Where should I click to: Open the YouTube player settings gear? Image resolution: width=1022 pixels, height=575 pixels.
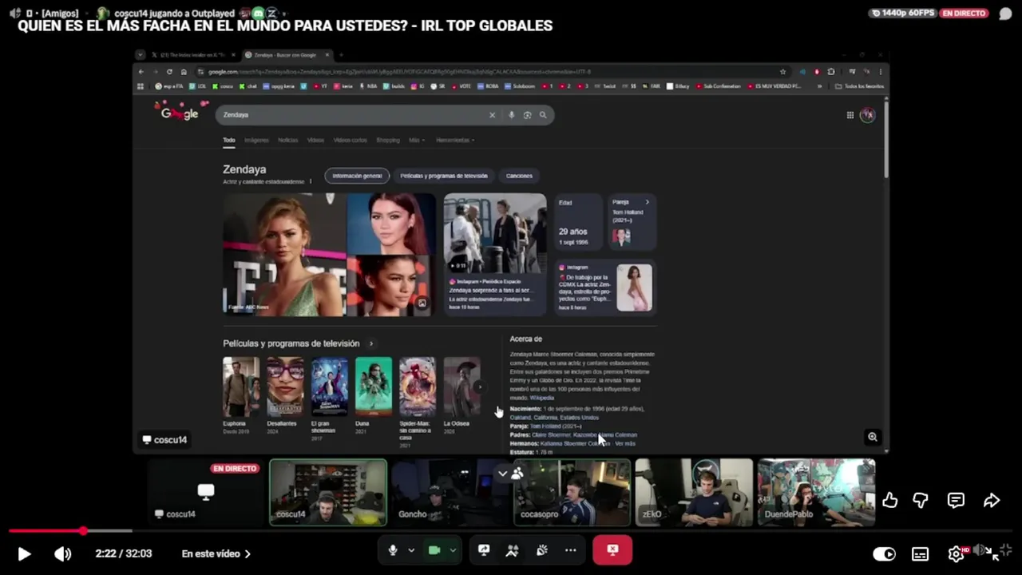[x=956, y=553]
